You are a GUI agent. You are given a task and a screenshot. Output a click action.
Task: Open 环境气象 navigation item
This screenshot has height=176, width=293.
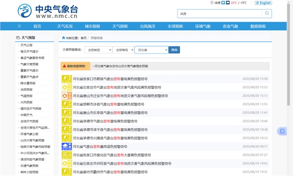203,26
